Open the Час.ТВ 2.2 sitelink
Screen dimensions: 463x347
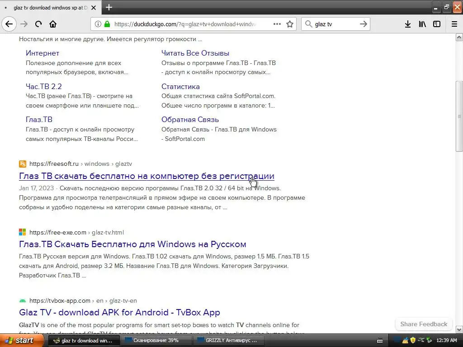pyautogui.click(x=44, y=86)
